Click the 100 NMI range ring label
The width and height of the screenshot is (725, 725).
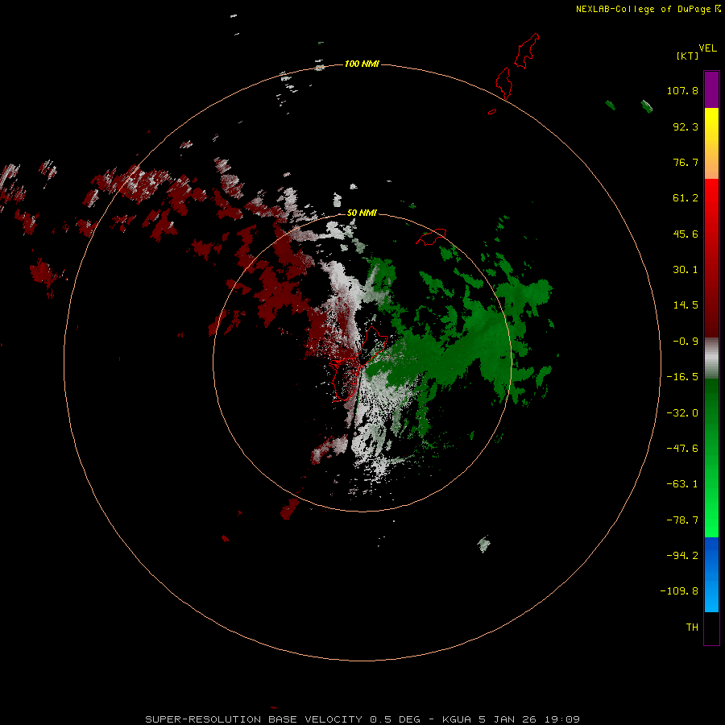362,64
